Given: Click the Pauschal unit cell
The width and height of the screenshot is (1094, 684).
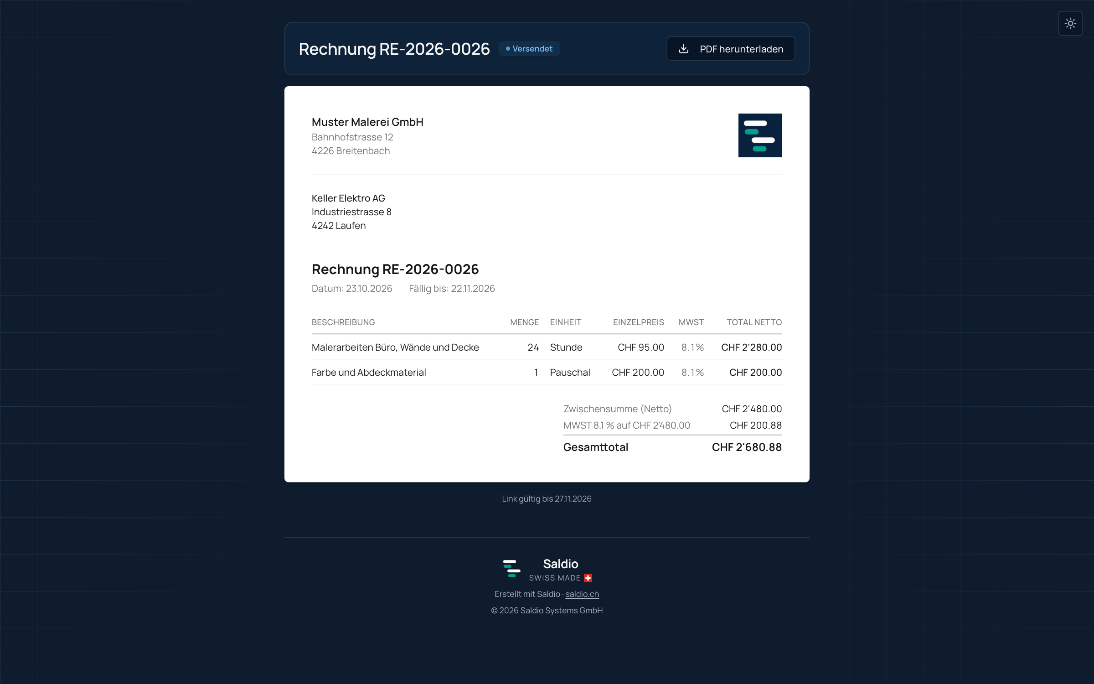Looking at the screenshot, I should (570, 372).
